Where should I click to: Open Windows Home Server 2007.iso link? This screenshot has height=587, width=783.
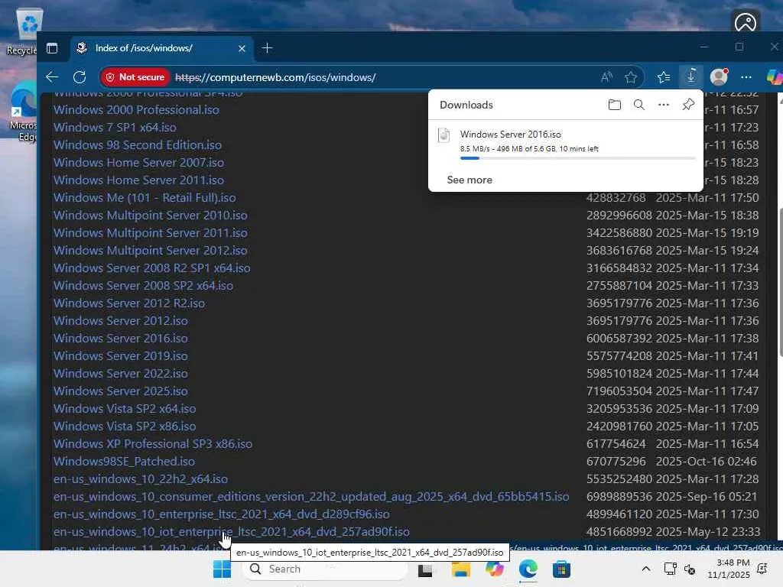click(139, 162)
